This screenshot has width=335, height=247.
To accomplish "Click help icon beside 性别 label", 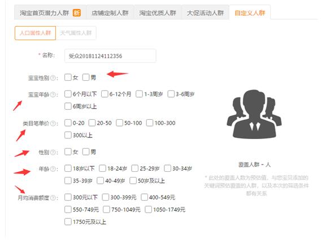I will [x=53, y=153].
